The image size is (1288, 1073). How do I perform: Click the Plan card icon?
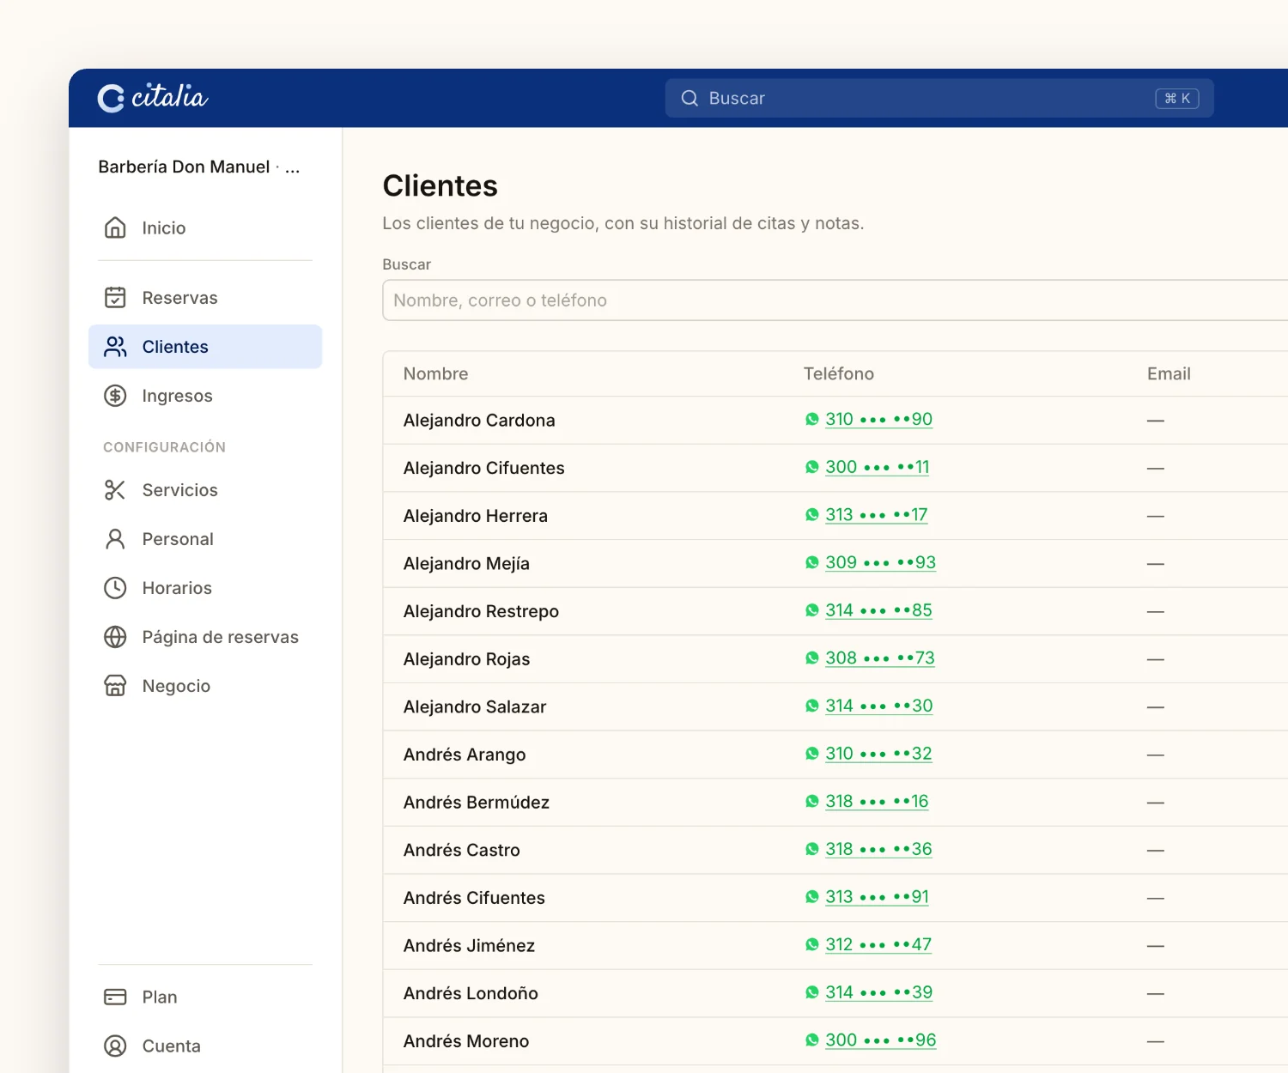(115, 997)
